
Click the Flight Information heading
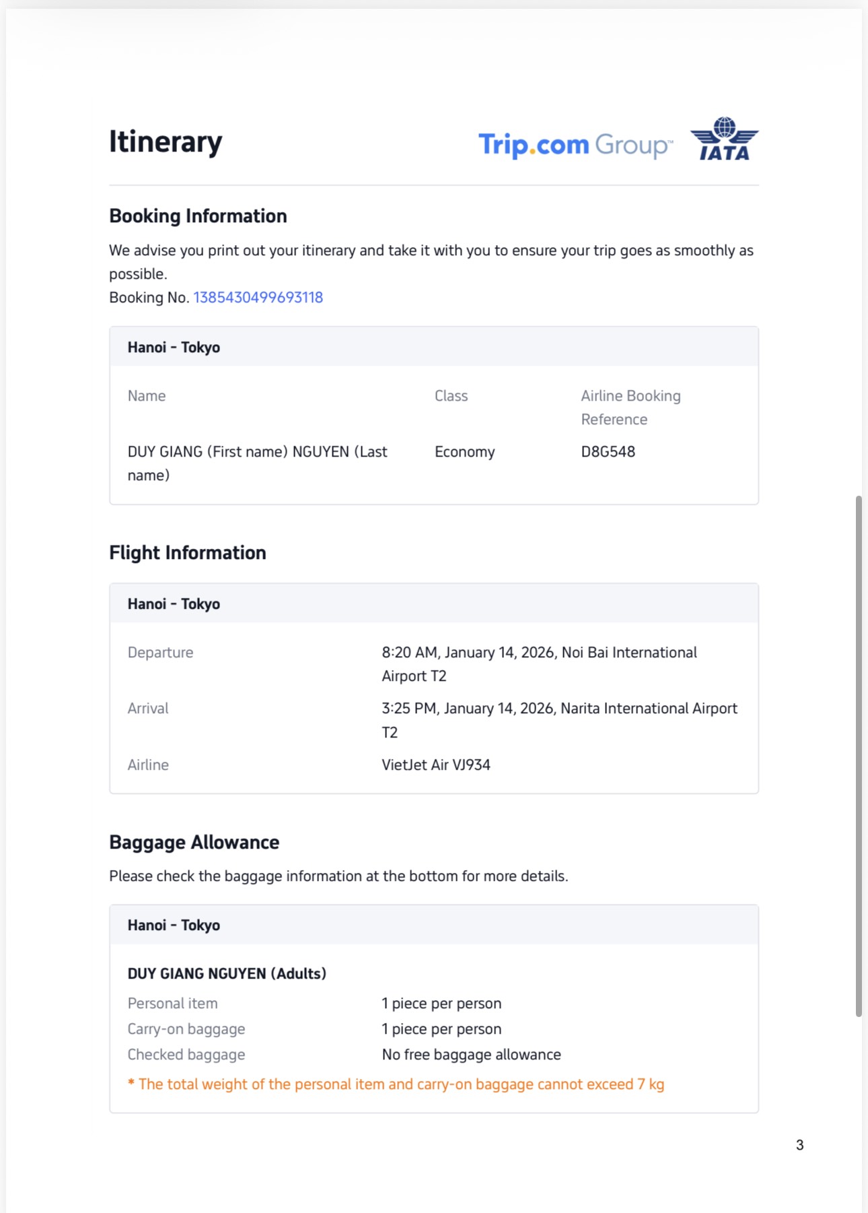coord(187,553)
